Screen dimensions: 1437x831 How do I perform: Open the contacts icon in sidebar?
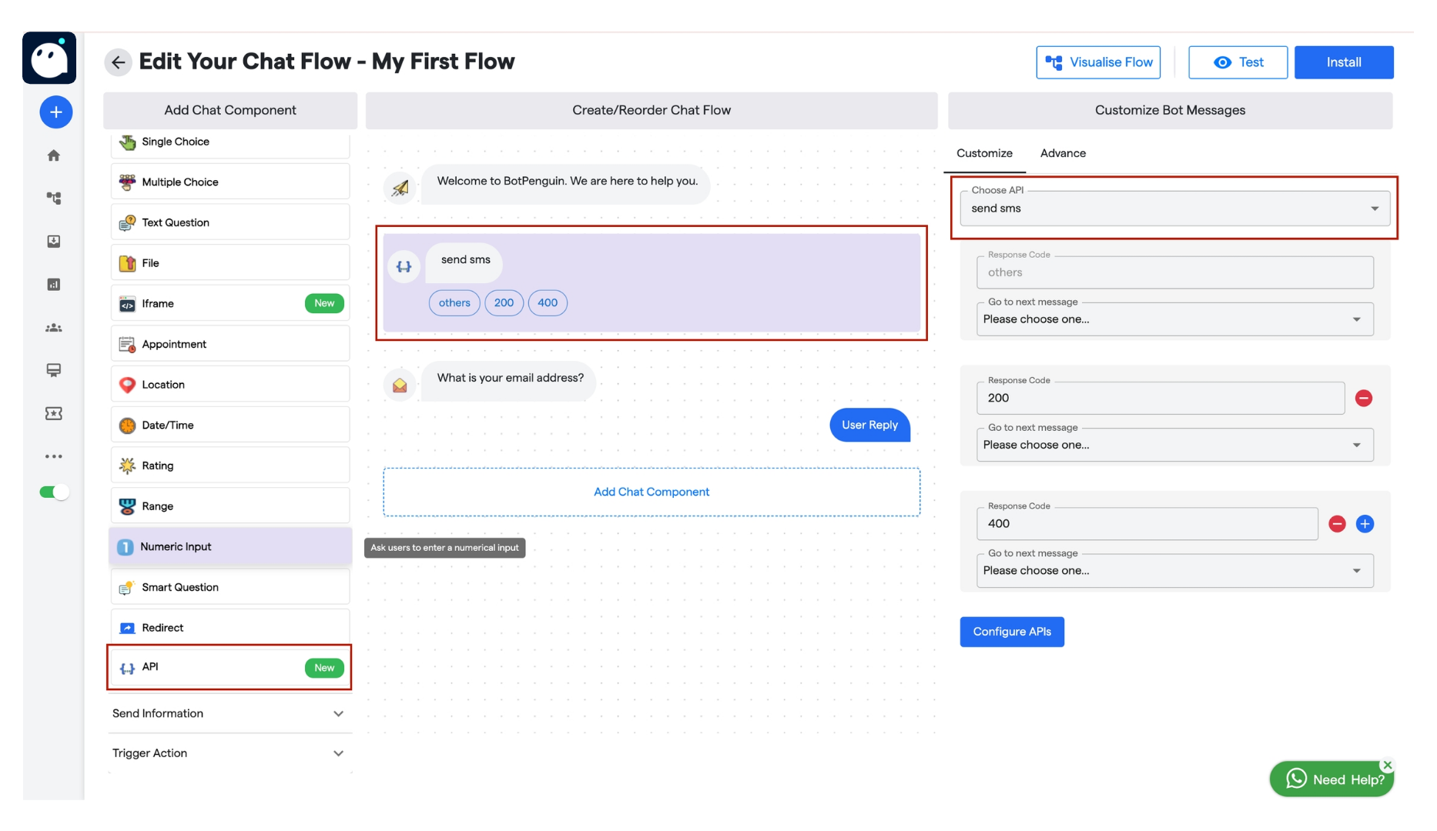coord(54,327)
